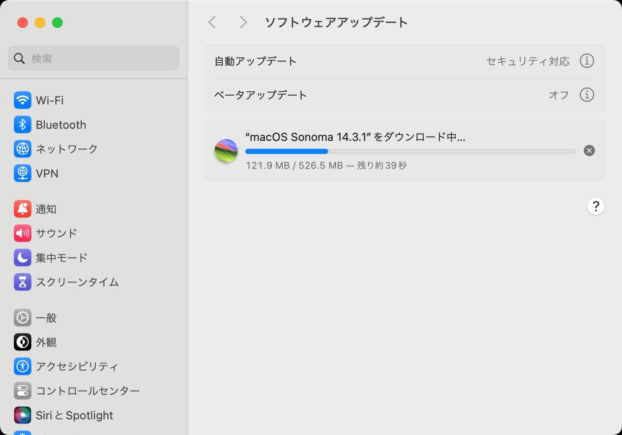622x435 pixels.
Task: Open 通知 settings label
Action: click(x=46, y=209)
